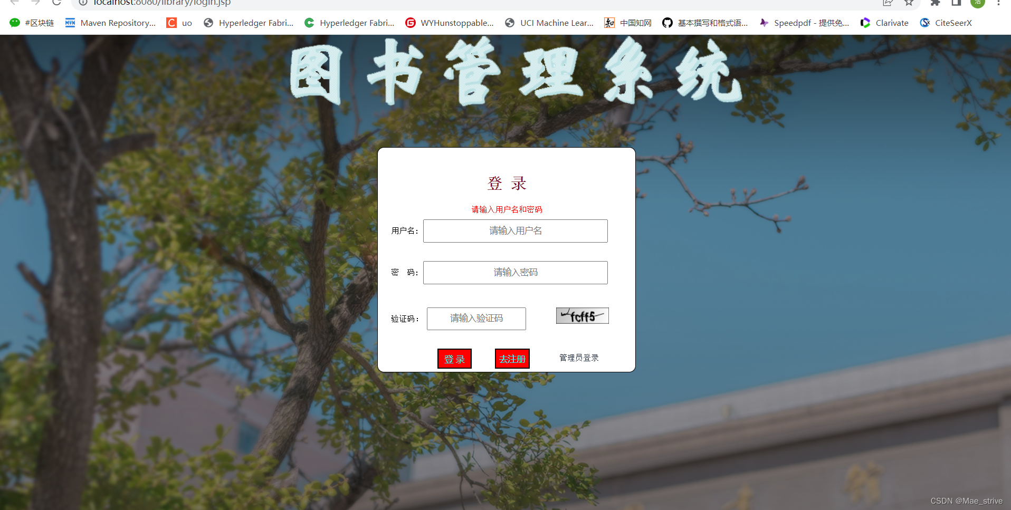Click the localhost address bar URL
This screenshot has width=1011, height=510.
(162, 3)
